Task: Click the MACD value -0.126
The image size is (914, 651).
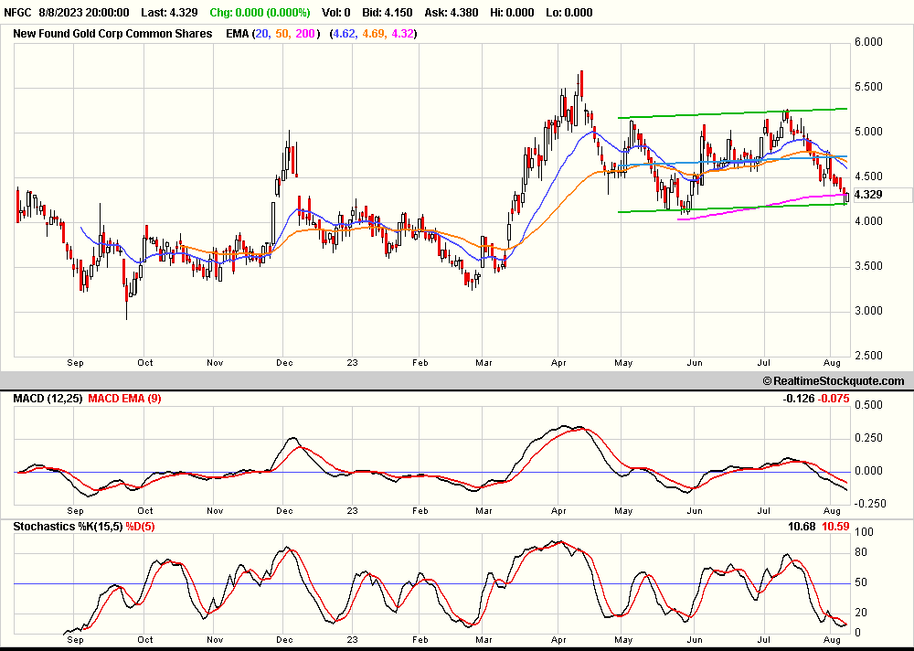Action: click(799, 399)
